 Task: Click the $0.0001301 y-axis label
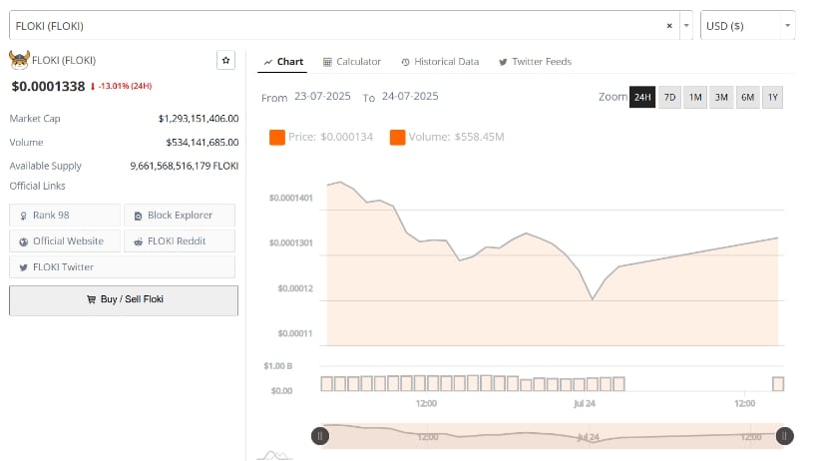coord(290,243)
